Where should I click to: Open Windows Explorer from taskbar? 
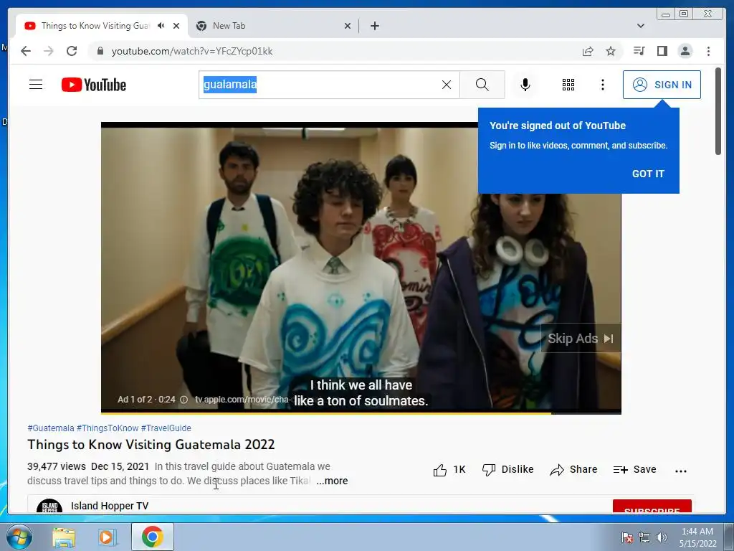[64, 537]
